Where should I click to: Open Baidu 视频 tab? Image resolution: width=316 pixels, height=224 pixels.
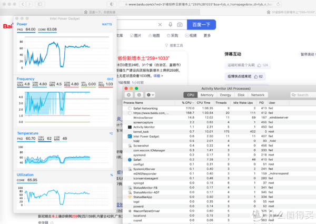[x=191, y=35]
